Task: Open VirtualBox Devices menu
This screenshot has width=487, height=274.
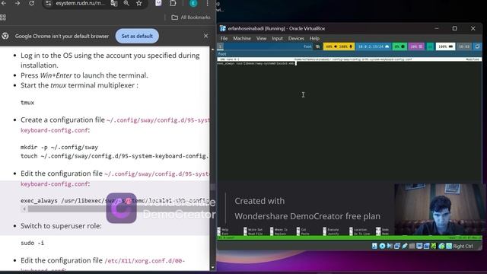Action: [296, 38]
